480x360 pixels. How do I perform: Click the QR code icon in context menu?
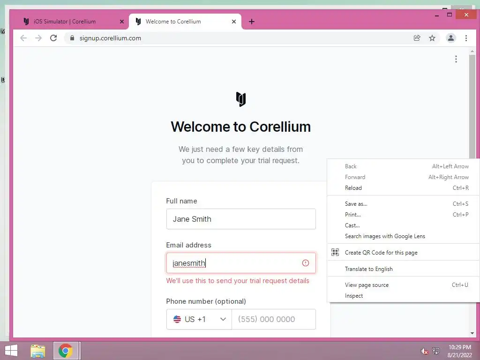point(335,253)
